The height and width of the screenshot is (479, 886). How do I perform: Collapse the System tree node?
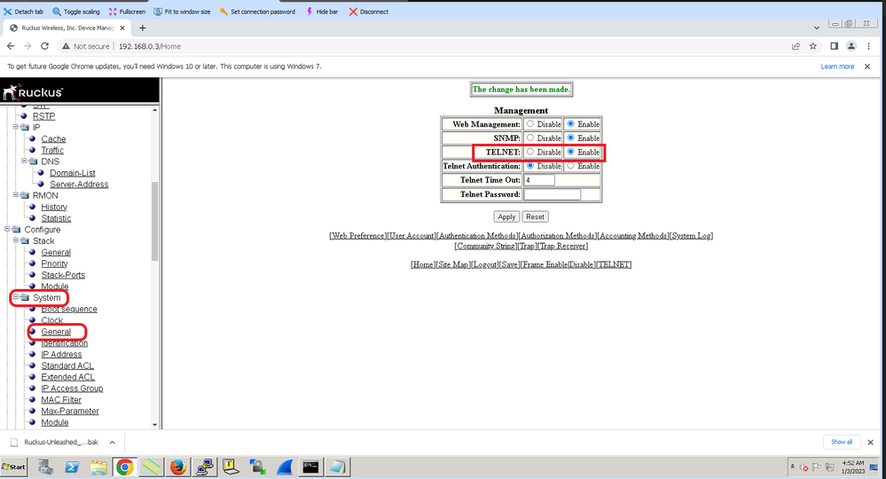15,298
